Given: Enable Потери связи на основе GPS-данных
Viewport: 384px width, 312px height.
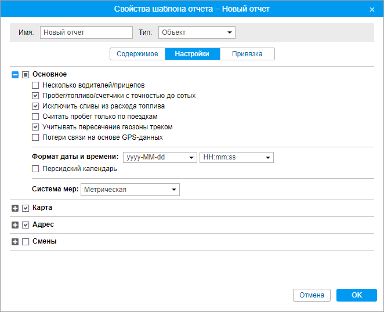Looking at the screenshot, I should pyautogui.click(x=35, y=138).
